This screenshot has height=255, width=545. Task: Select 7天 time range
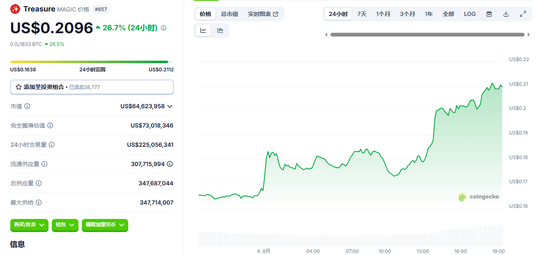coord(362,14)
